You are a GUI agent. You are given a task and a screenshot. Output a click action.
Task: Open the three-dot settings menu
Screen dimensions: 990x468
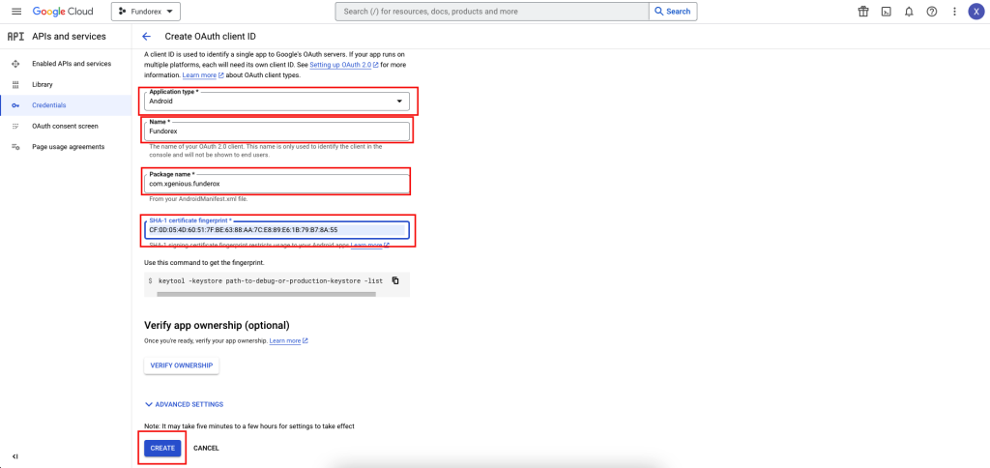pos(954,12)
